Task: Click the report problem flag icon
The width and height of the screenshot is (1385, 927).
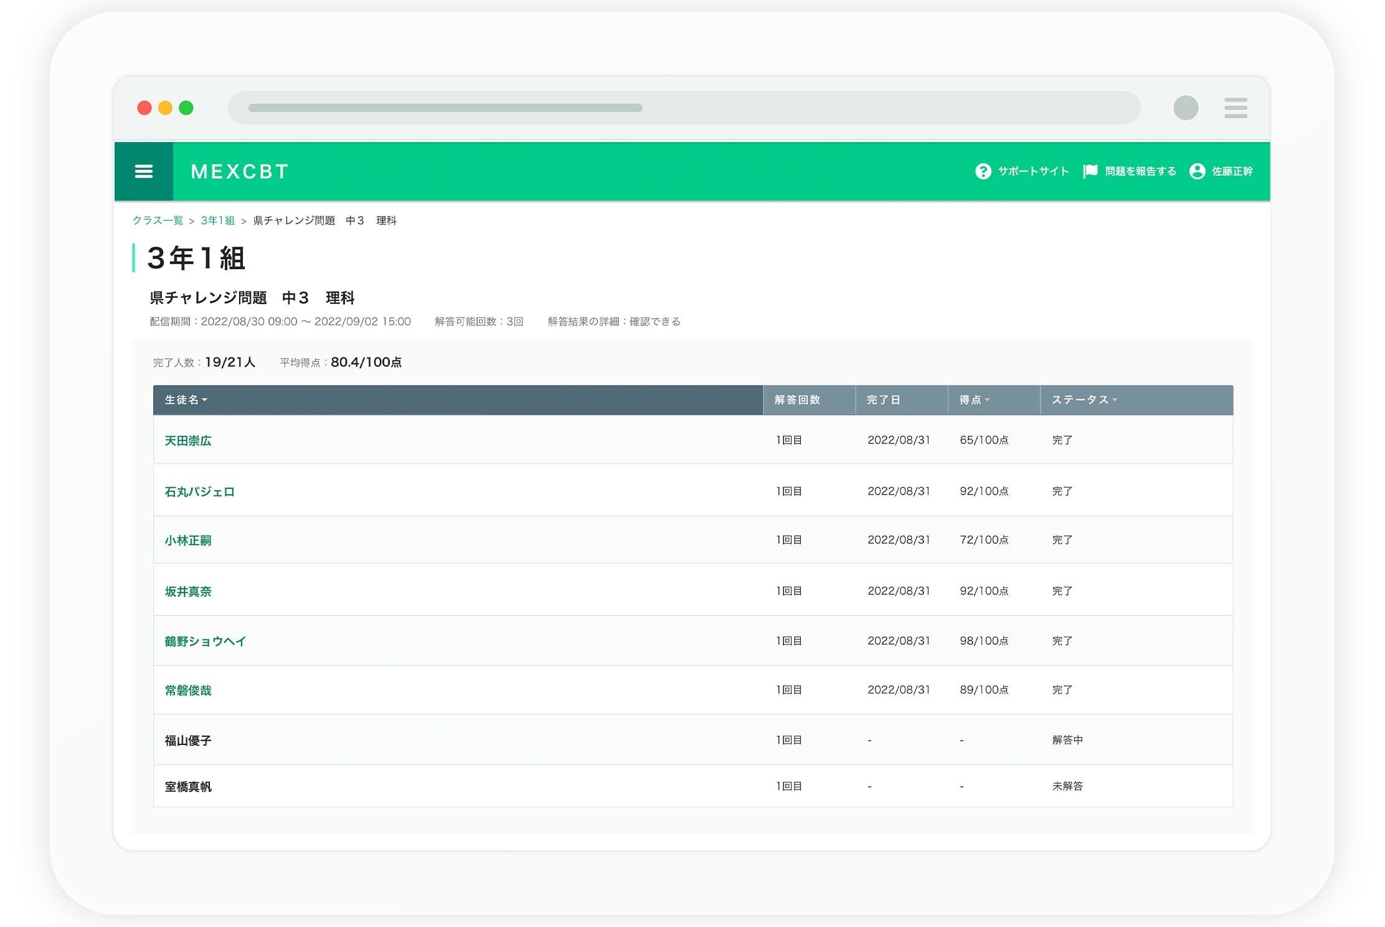Action: [1090, 171]
